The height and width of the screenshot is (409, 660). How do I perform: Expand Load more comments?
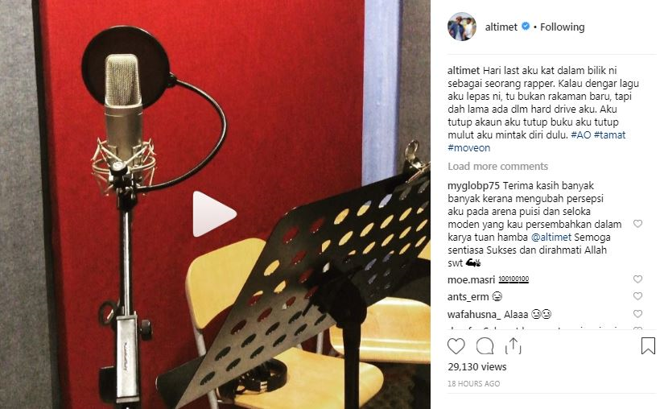click(497, 167)
